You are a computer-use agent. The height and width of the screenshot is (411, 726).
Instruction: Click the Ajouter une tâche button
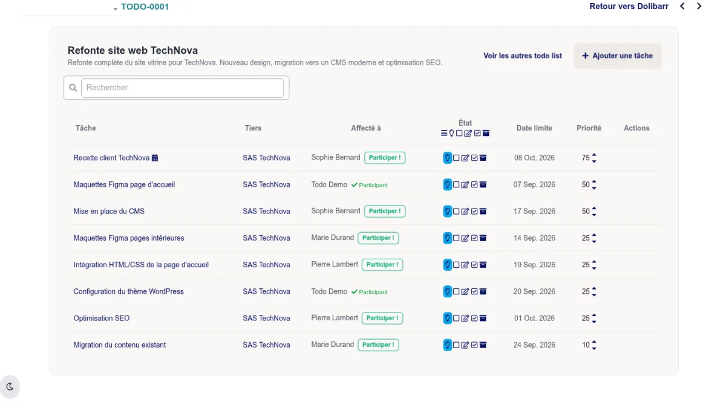coord(618,56)
